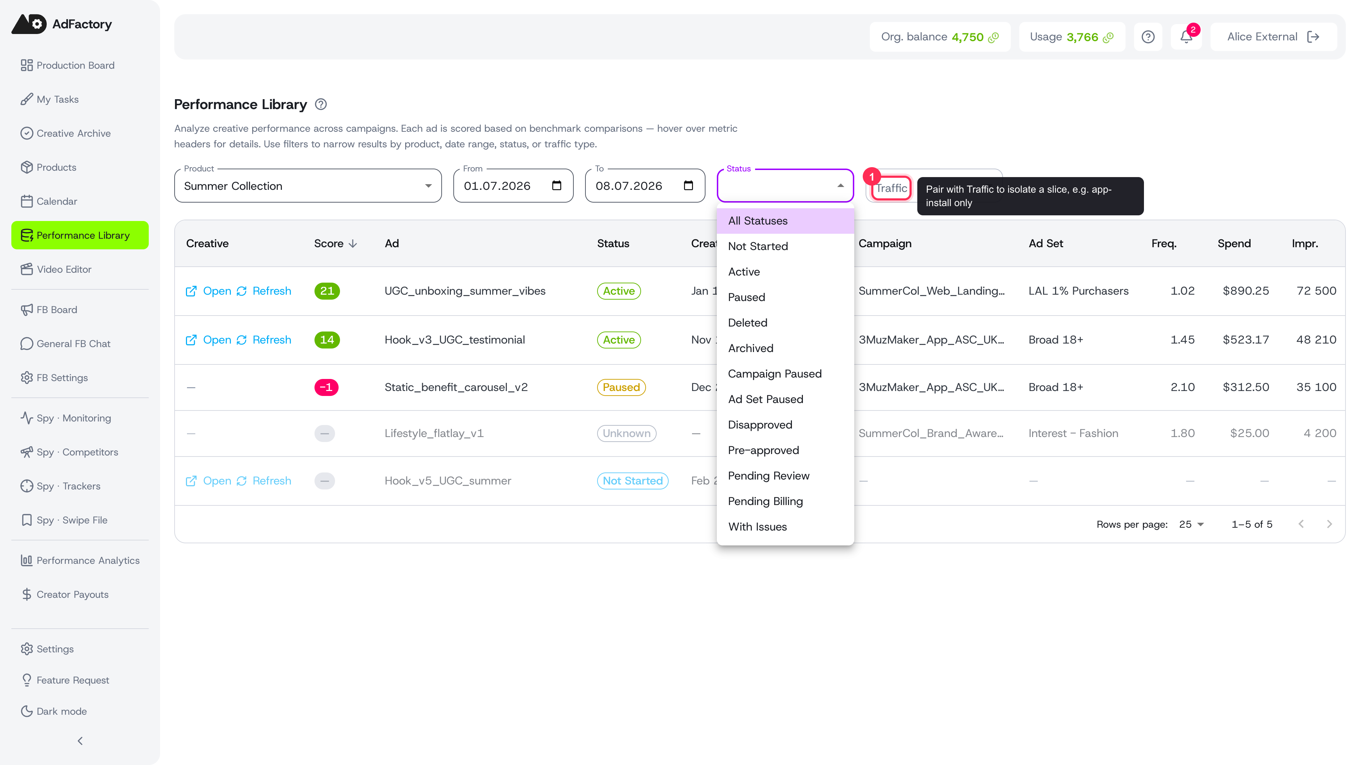Select Active status option in dropdown
The width and height of the screenshot is (1360, 765).
(785, 272)
